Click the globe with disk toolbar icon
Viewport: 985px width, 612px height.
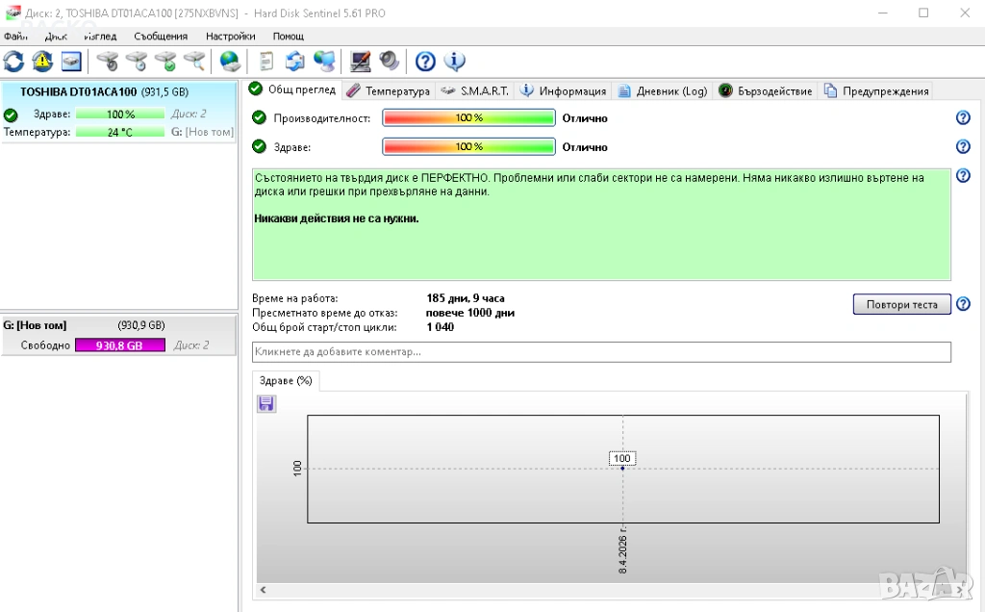(x=230, y=62)
